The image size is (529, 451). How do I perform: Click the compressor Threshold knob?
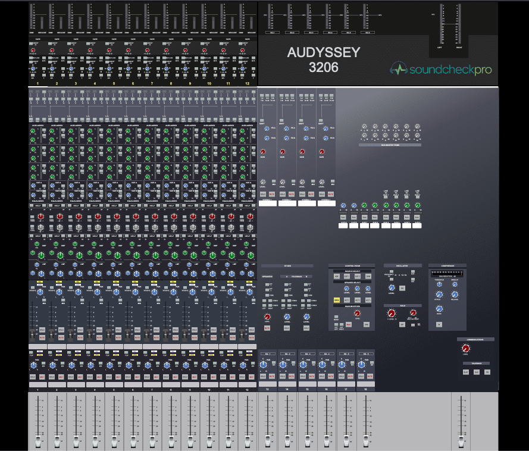(439, 284)
